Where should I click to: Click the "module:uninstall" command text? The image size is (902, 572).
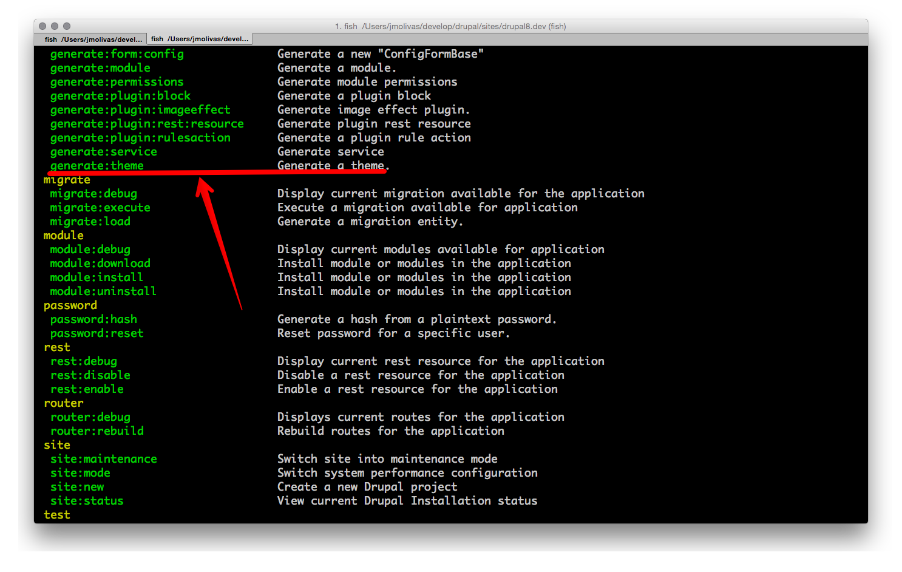(x=104, y=291)
